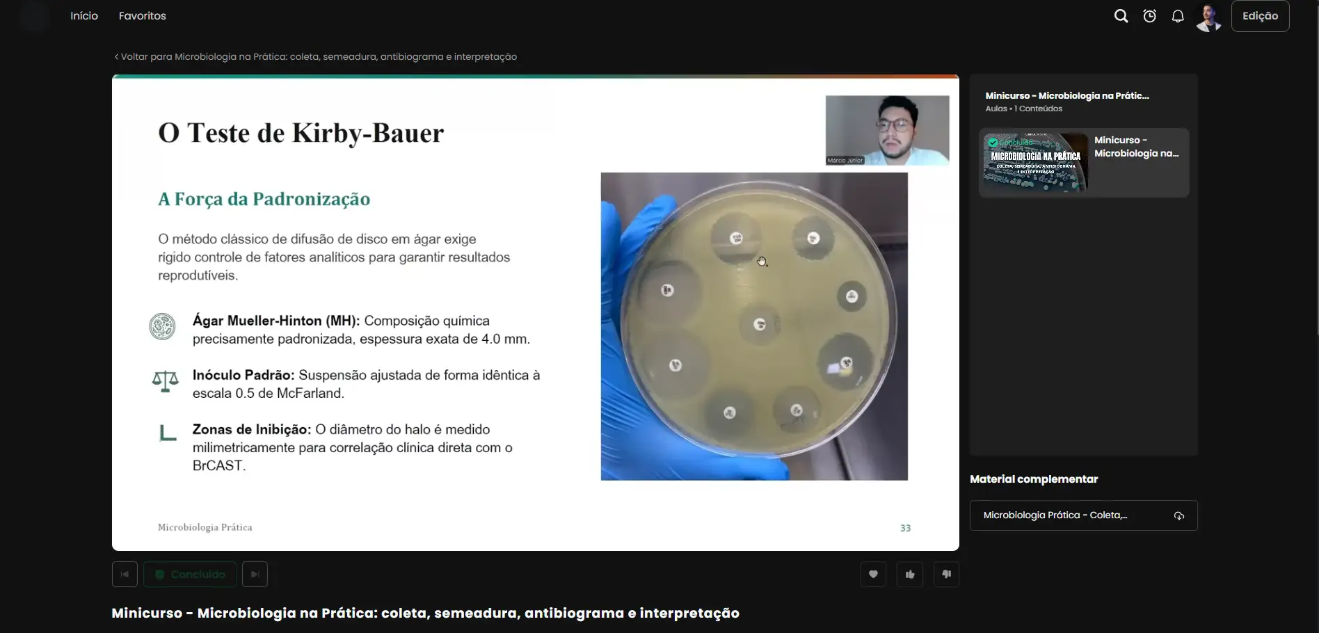Toggle the Concluído completion button

tap(190, 574)
